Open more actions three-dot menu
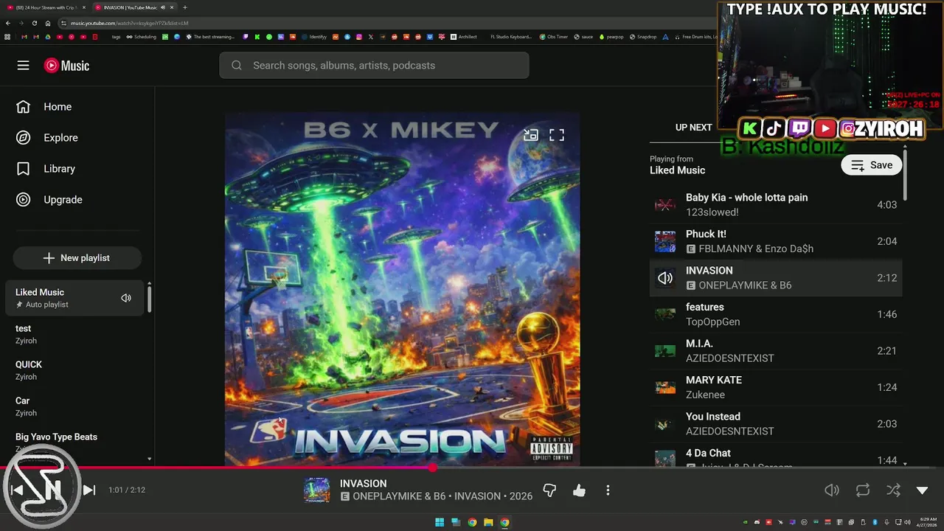 coord(608,490)
